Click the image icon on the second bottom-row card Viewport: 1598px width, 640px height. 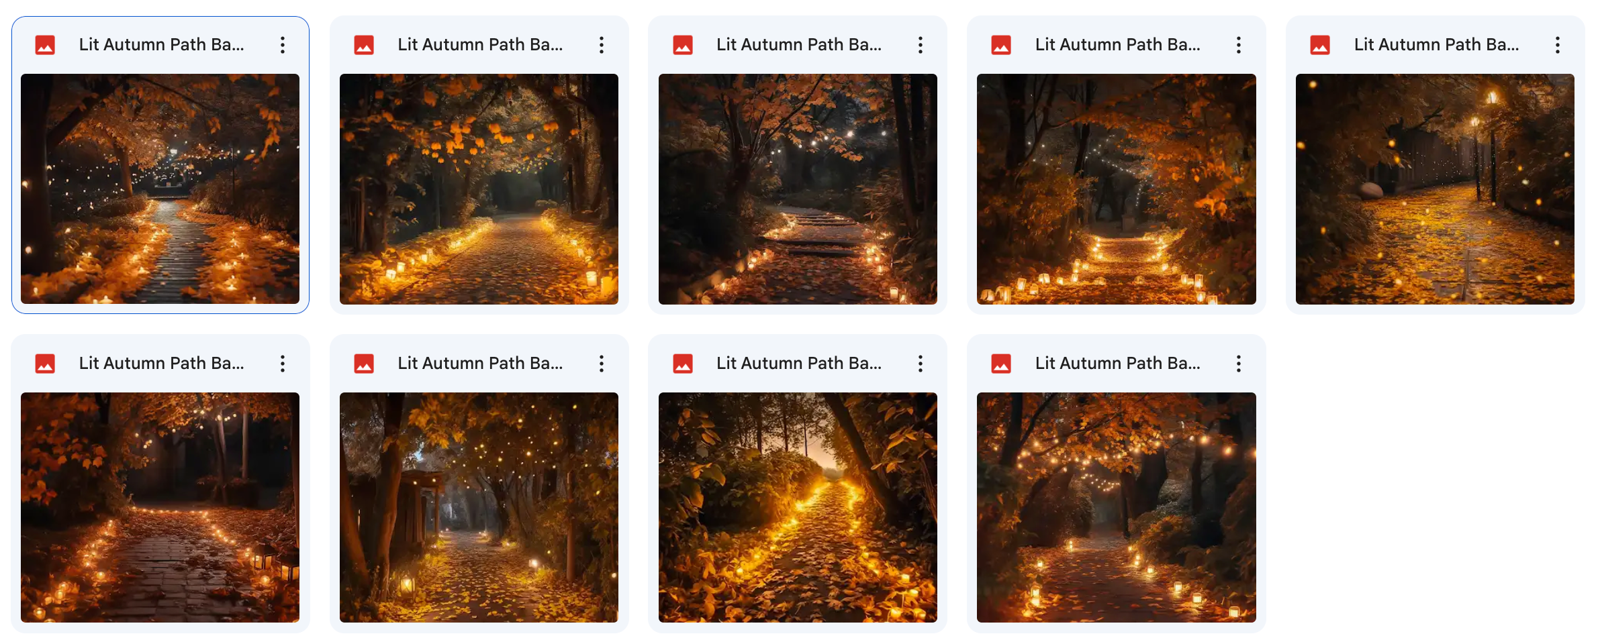pos(363,363)
